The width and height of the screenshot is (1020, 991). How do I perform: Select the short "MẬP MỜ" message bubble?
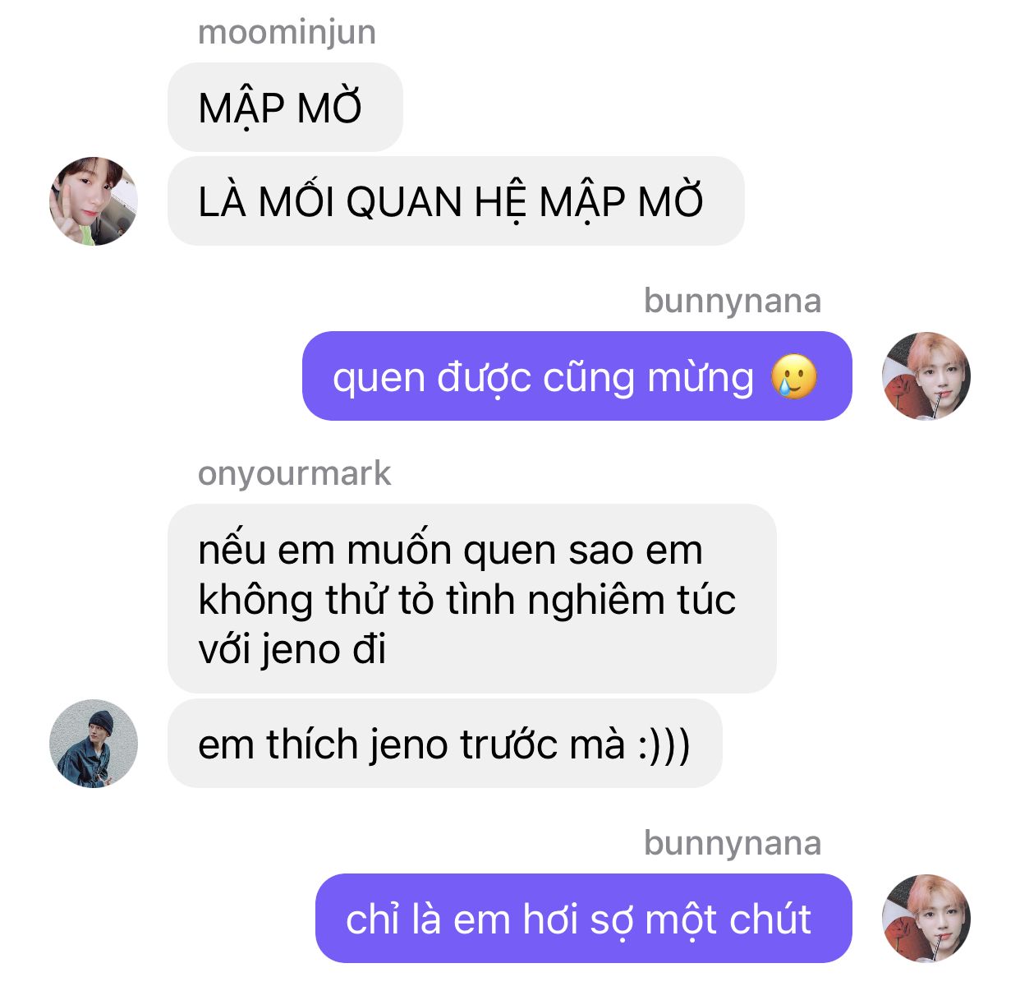point(285,107)
